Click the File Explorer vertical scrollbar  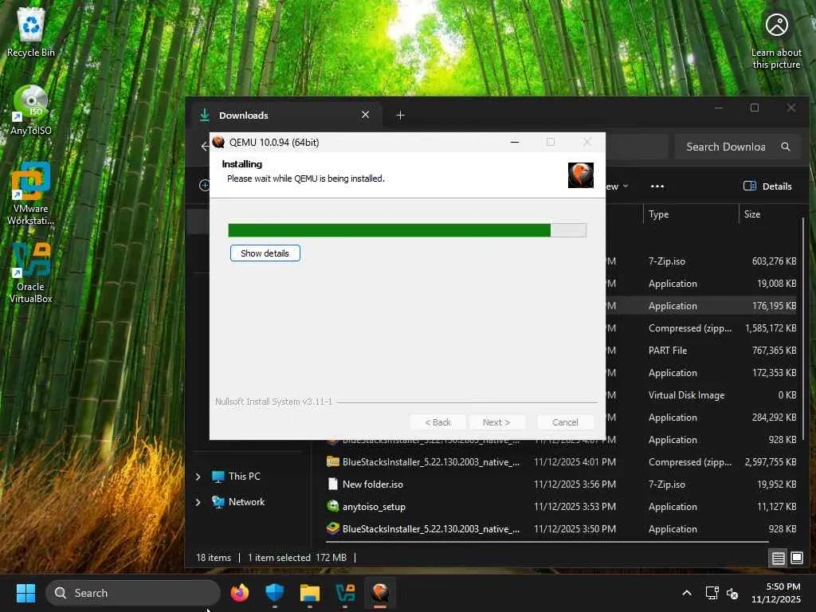click(x=803, y=328)
